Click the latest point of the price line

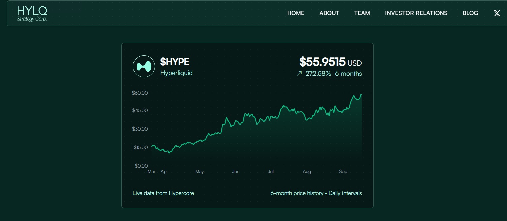point(362,95)
